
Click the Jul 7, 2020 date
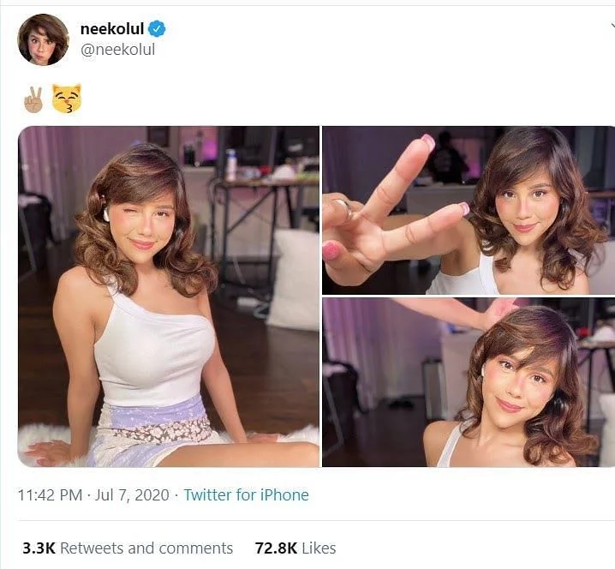(132, 494)
